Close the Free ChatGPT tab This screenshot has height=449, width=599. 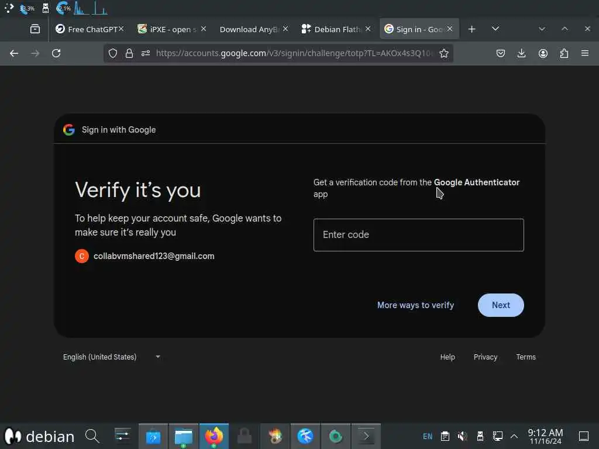click(x=121, y=29)
